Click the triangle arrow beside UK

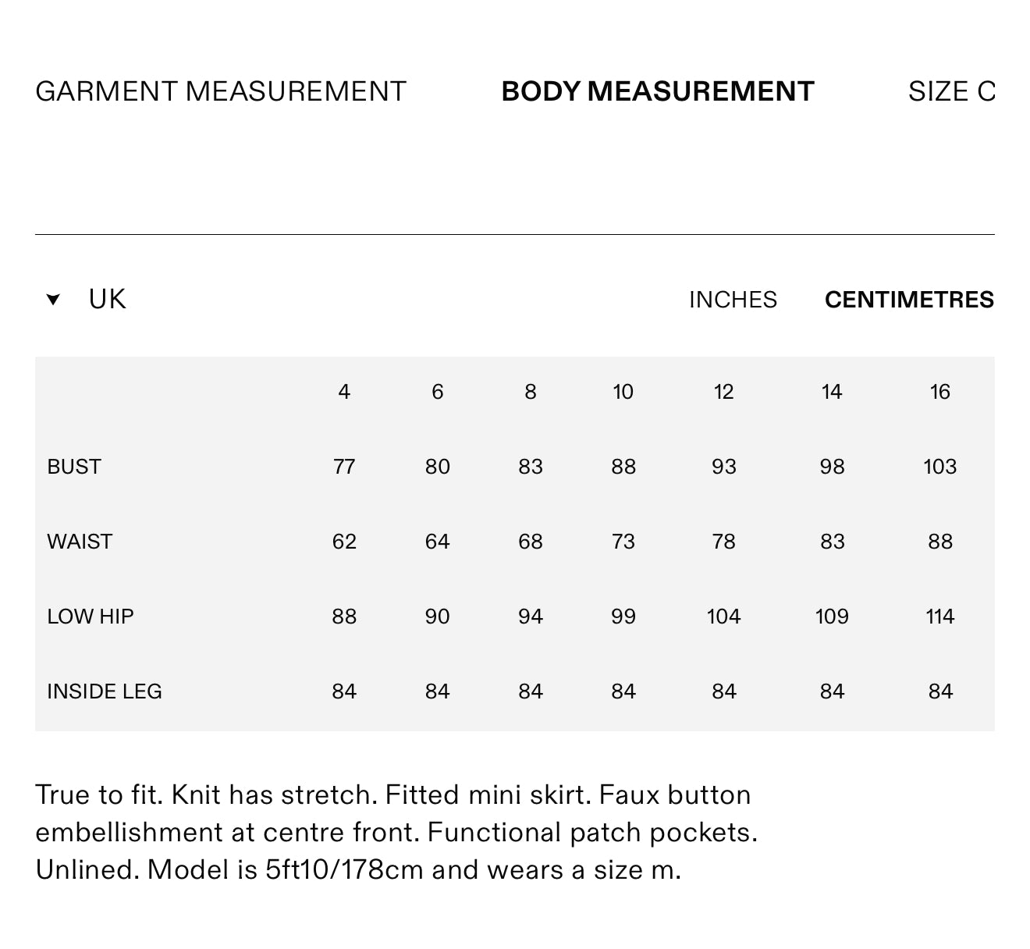coord(53,300)
